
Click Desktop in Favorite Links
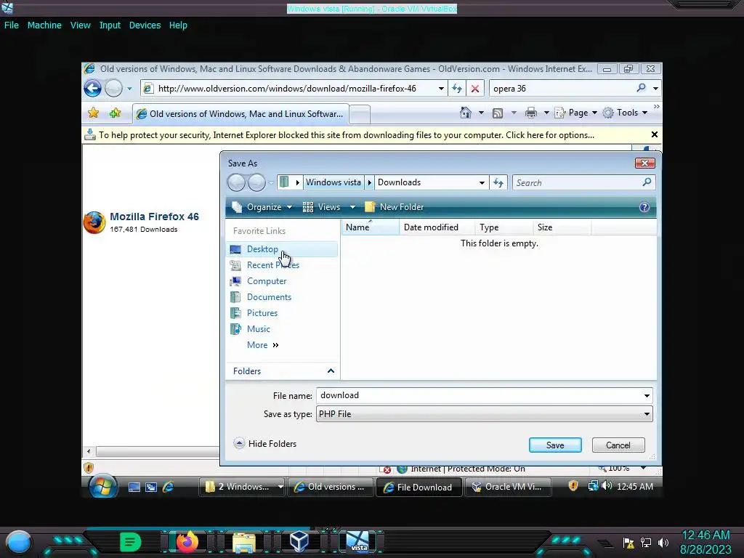[x=282, y=249]
